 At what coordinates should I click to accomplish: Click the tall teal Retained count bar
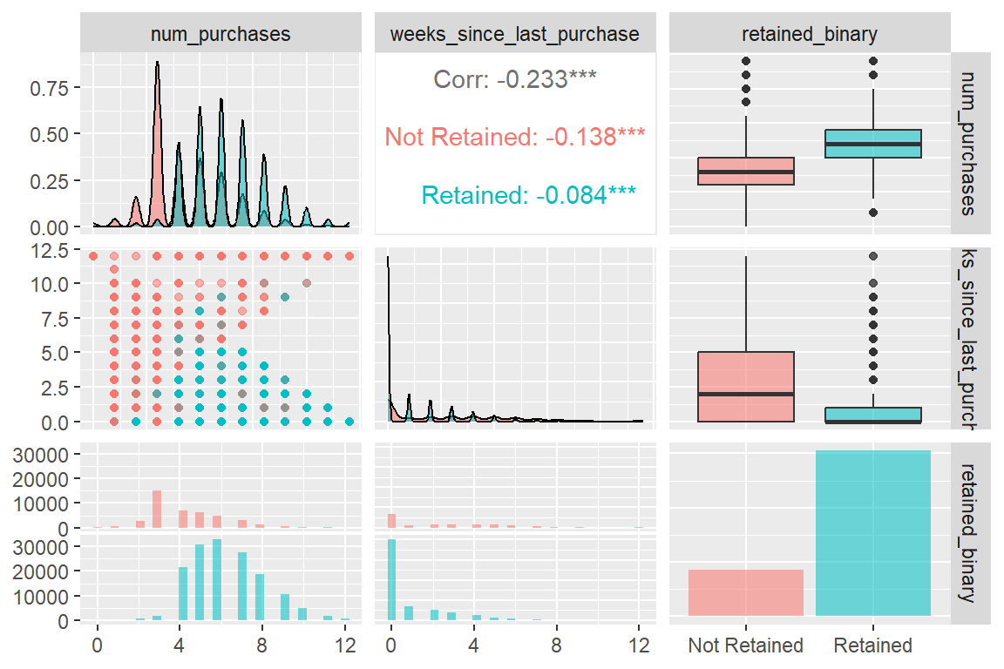(873, 533)
